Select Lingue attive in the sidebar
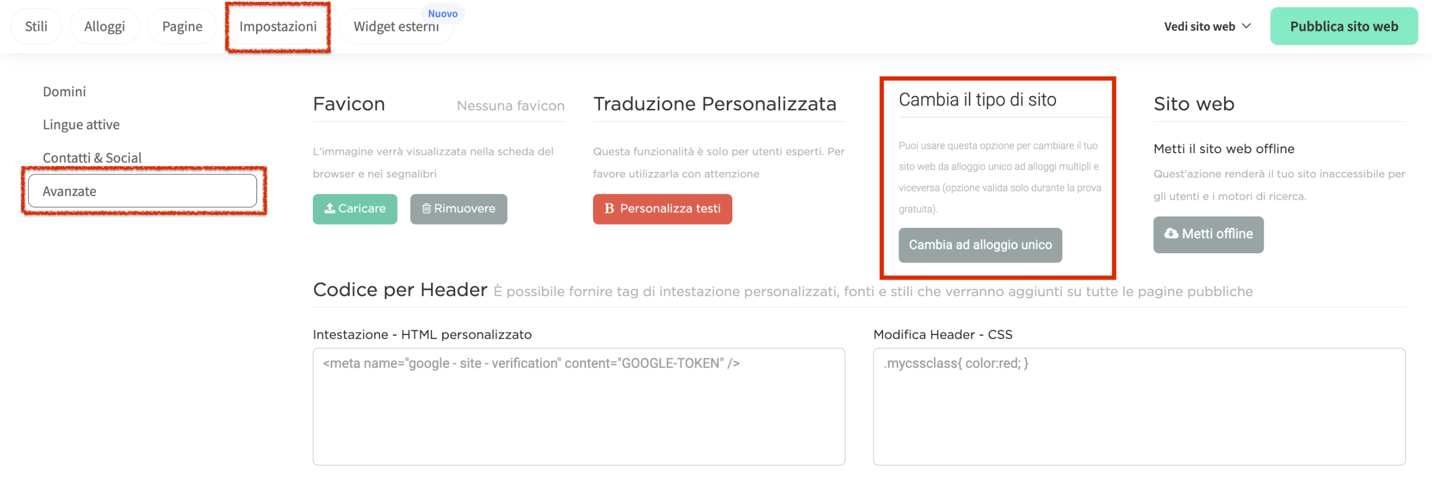Viewport: 1432px width, 486px height. click(81, 124)
